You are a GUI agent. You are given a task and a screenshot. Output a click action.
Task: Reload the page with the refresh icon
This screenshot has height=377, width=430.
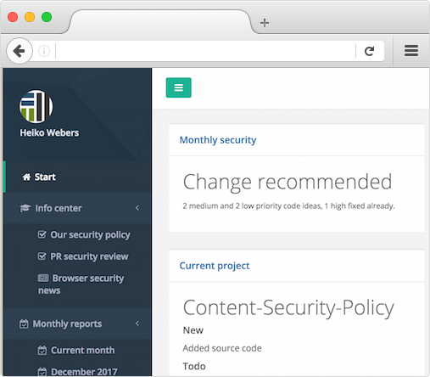tap(369, 51)
